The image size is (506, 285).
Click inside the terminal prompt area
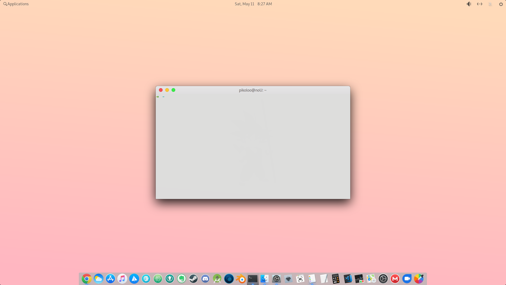click(x=252, y=145)
